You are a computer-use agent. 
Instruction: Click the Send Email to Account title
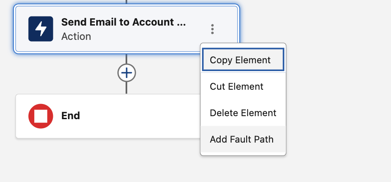coord(124,23)
